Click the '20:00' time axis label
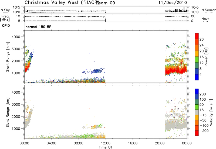The image size is (216, 149). 160,143
